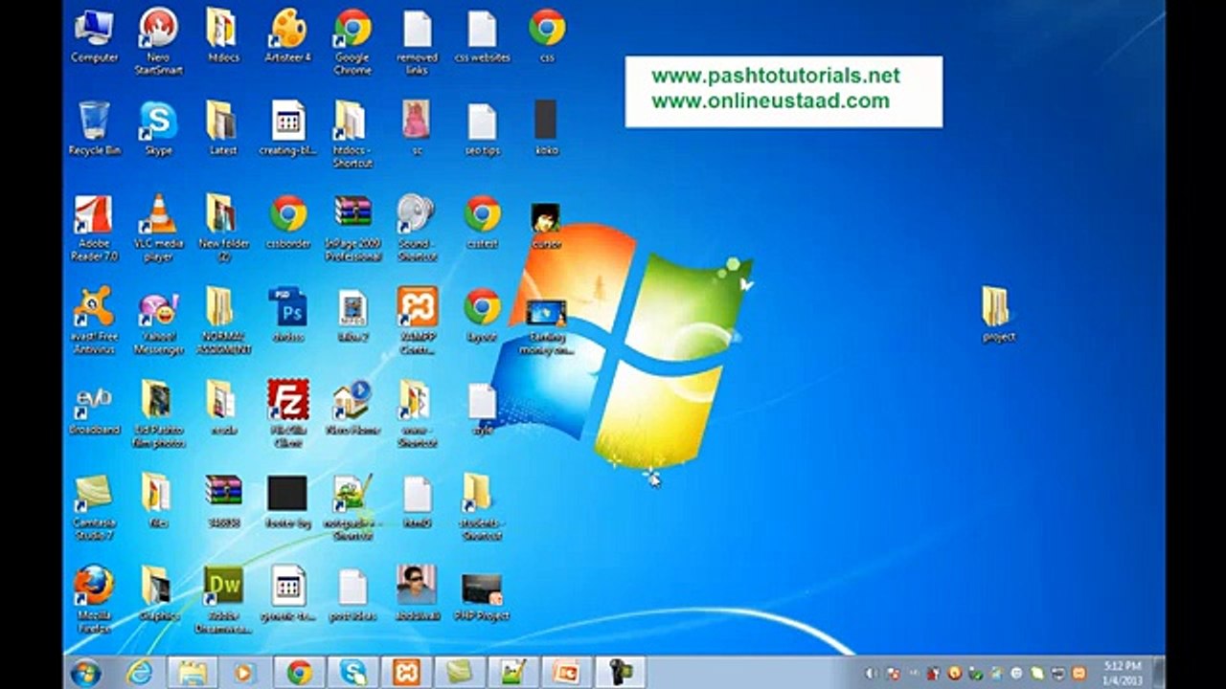This screenshot has width=1226, height=689.
Task: Switch to Chrome in the taskbar
Action: [300, 672]
